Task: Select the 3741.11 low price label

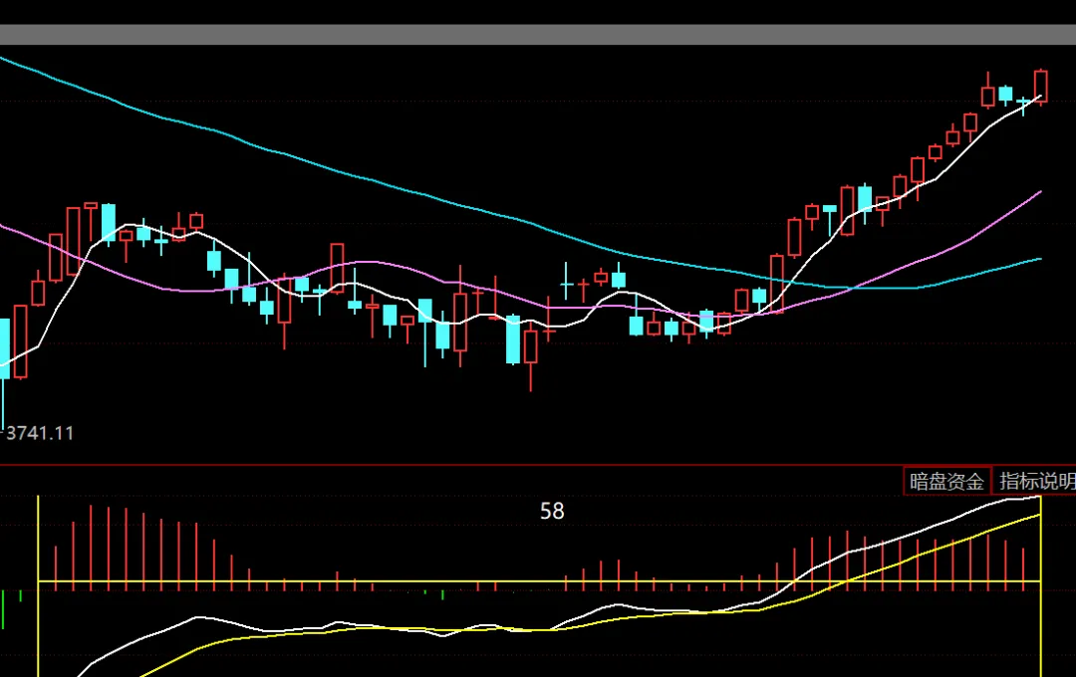Action: (39, 433)
